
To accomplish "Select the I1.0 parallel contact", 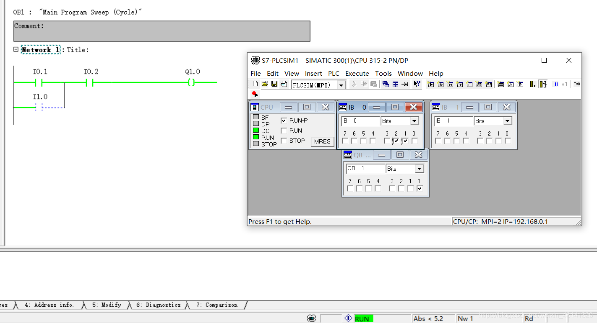I will pyautogui.click(x=39, y=108).
